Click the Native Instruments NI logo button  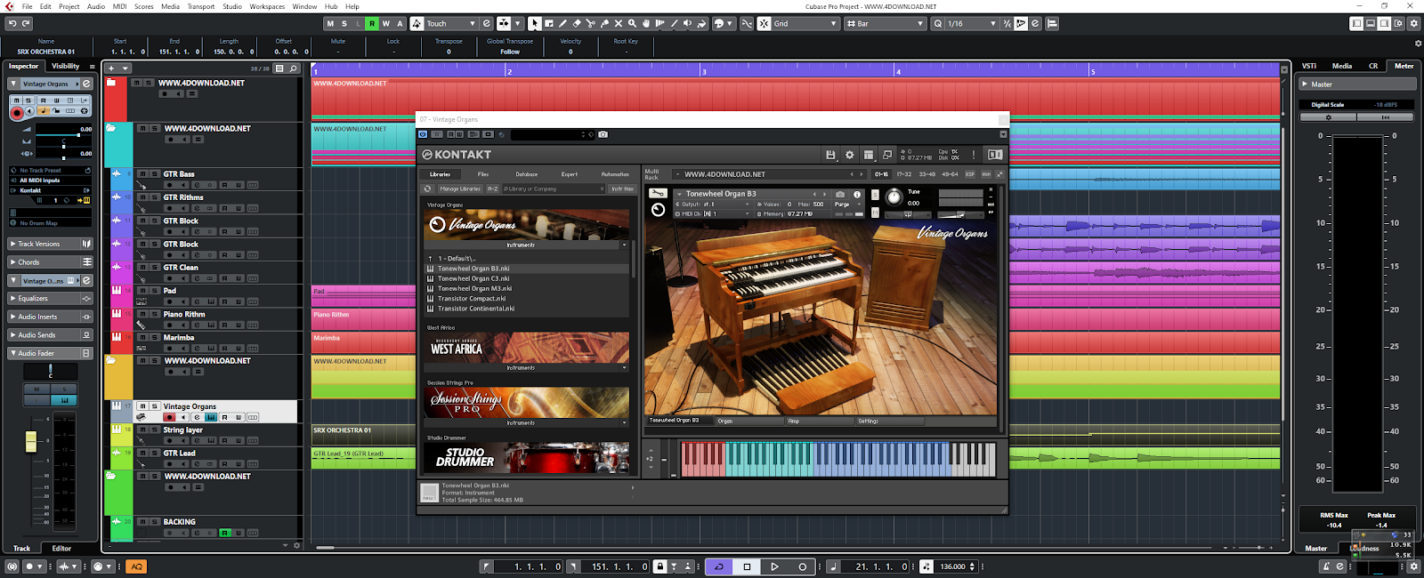(995, 155)
